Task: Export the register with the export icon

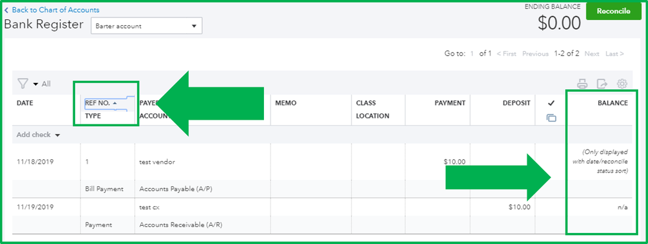Action: [x=602, y=83]
